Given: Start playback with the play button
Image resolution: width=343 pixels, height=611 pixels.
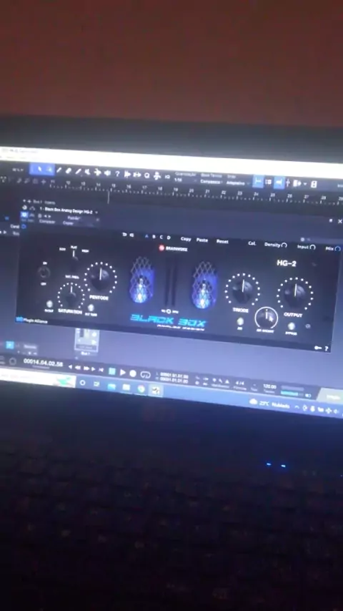Looking at the screenshot, I should click(x=123, y=373).
